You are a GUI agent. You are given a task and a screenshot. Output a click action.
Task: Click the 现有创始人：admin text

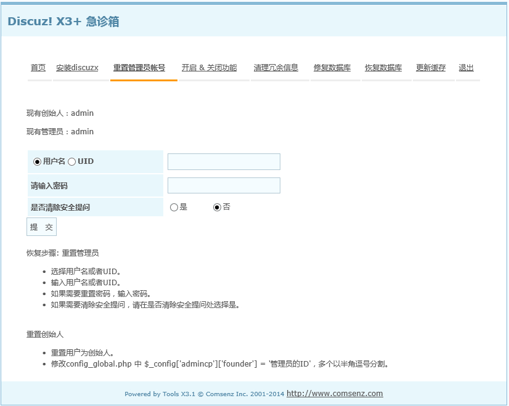point(60,113)
